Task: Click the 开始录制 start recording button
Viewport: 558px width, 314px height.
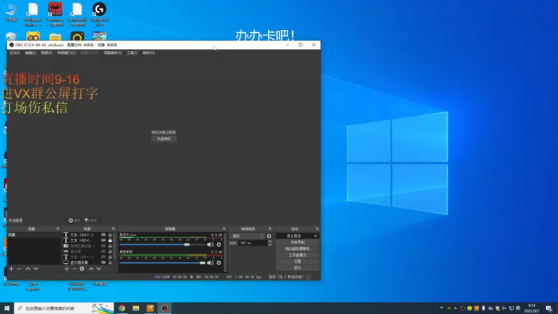Action: (x=298, y=242)
